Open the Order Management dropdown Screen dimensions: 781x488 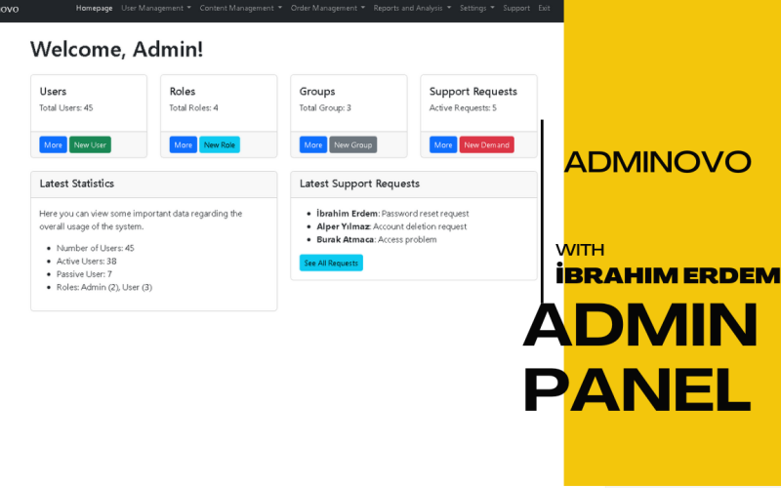point(328,8)
